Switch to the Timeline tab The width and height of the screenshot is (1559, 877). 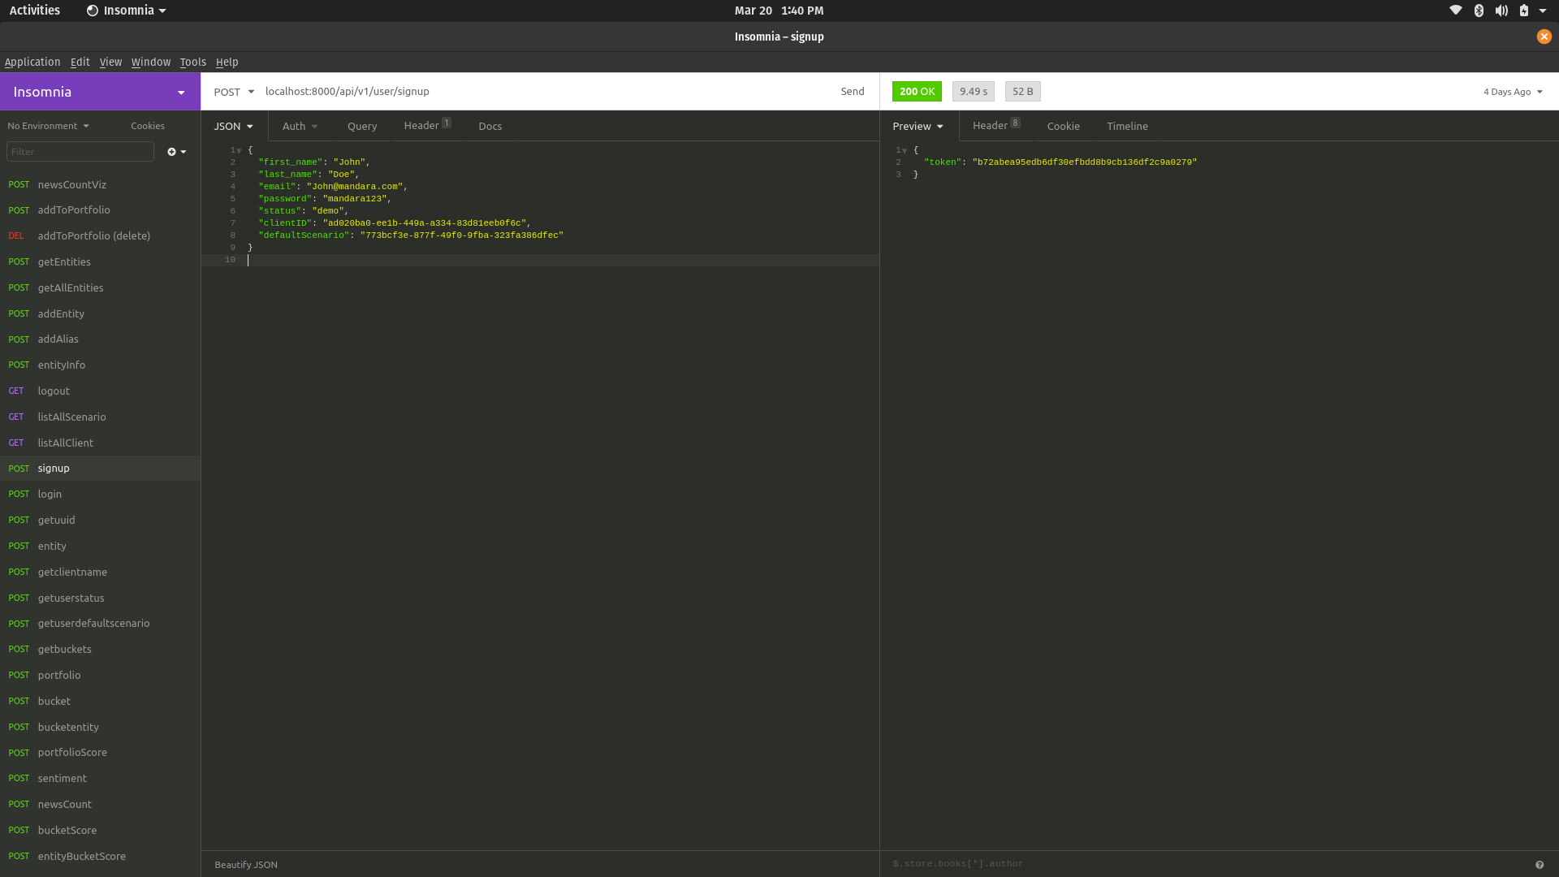tap(1127, 126)
